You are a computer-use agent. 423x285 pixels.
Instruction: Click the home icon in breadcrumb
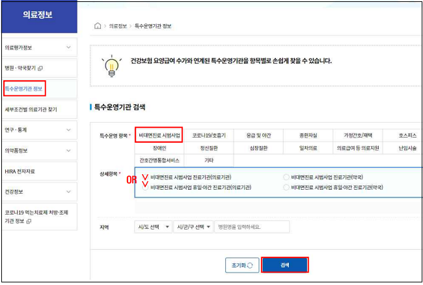click(x=98, y=25)
